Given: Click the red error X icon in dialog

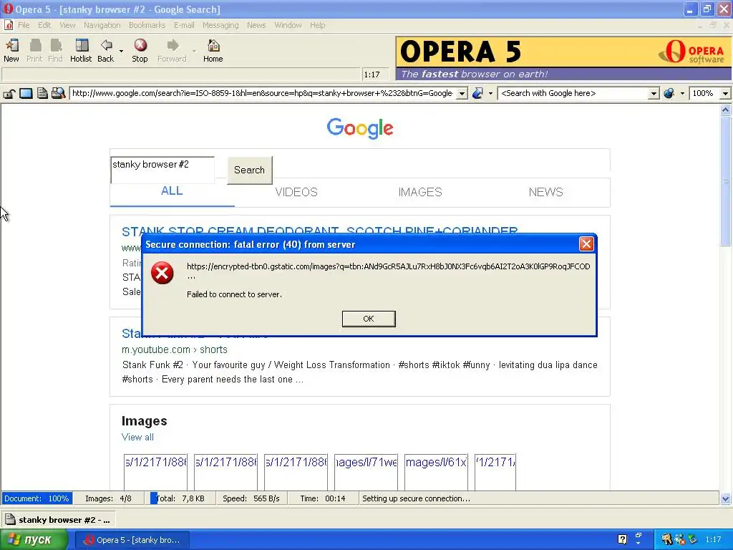Looking at the screenshot, I should coord(162,273).
